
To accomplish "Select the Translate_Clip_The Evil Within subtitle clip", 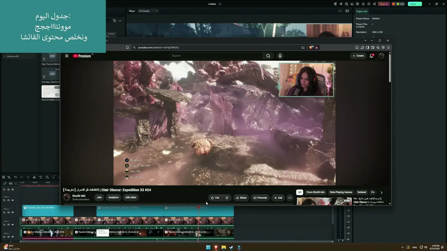I will click(48, 211).
